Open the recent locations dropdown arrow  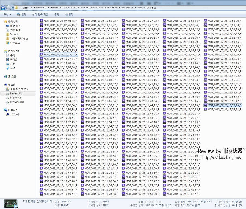13,8
